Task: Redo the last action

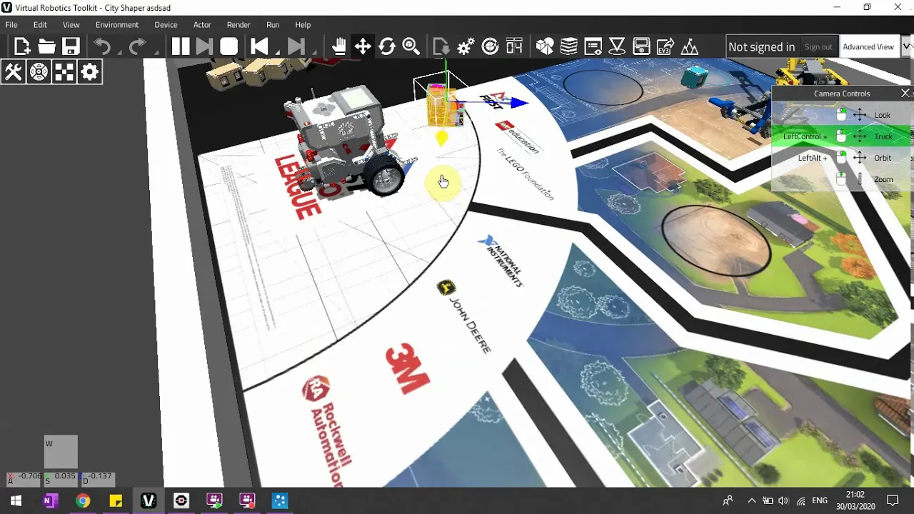Action: (137, 47)
